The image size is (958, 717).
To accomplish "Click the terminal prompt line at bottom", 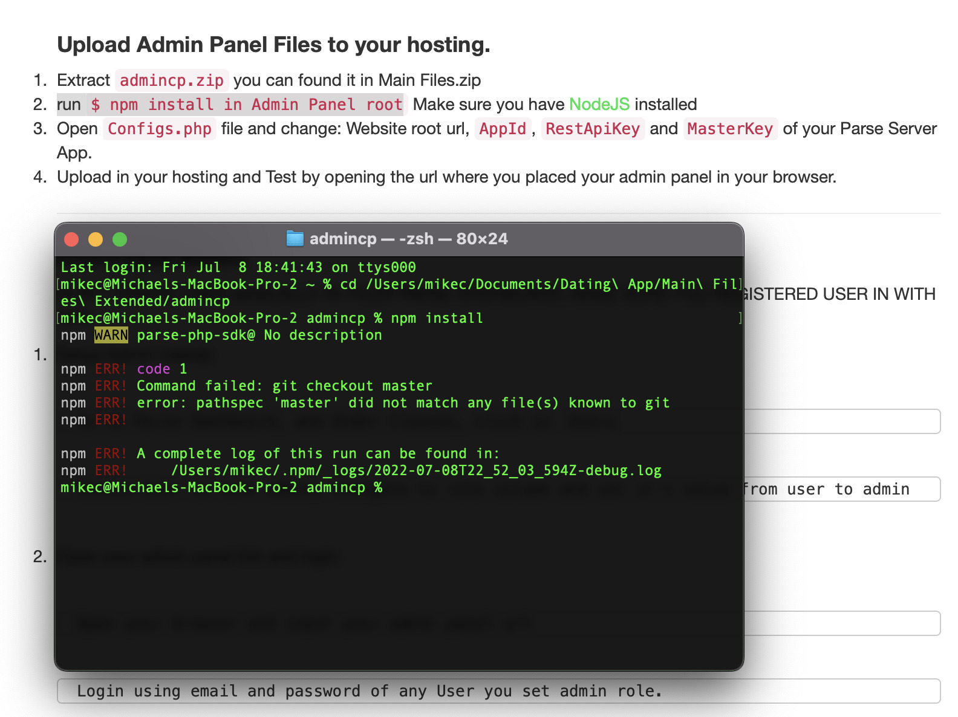I will [x=221, y=487].
